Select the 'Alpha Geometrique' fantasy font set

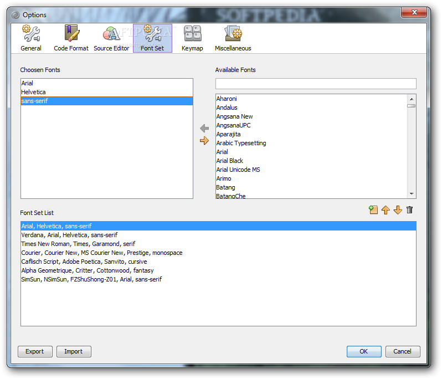(x=218, y=270)
